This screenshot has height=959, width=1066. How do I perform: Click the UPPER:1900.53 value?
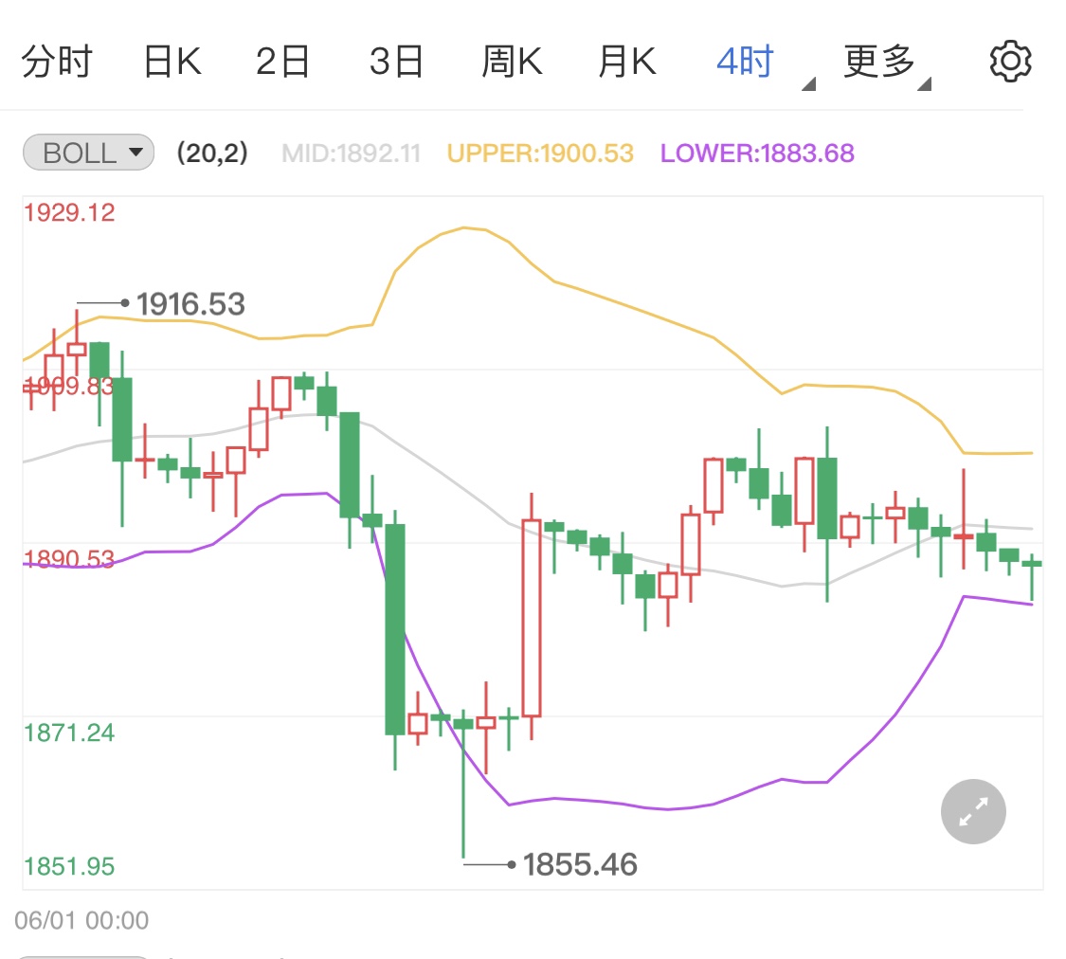[x=540, y=154]
